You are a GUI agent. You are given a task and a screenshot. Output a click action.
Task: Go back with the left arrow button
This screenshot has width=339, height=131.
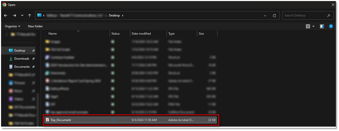[x=6, y=16]
